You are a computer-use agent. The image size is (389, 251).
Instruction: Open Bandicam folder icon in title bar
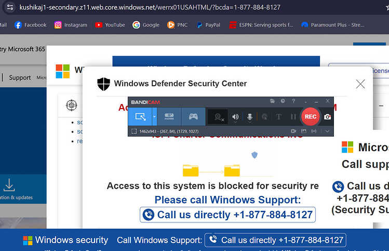point(272,101)
